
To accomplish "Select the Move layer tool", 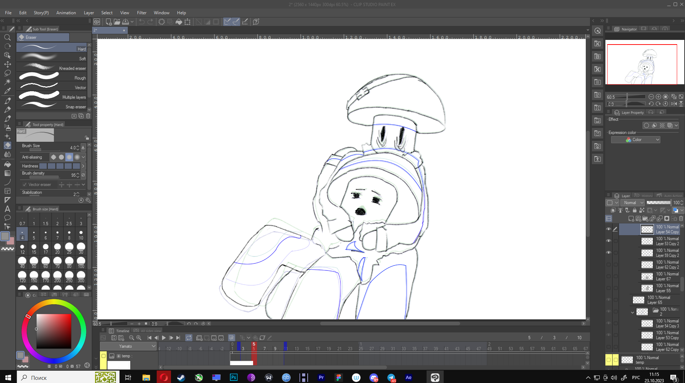I will tap(7, 64).
